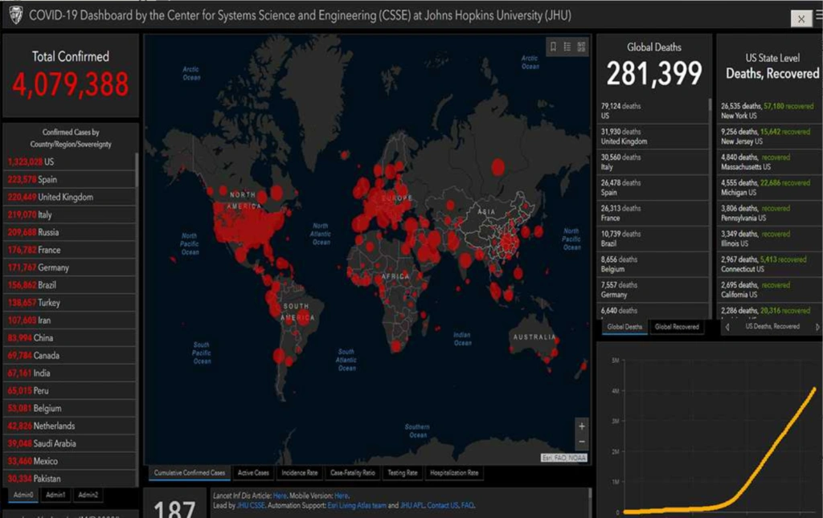Open the map bookmarks icon
Image resolution: width=823 pixels, height=518 pixels.
pyautogui.click(x=553, y=47)
